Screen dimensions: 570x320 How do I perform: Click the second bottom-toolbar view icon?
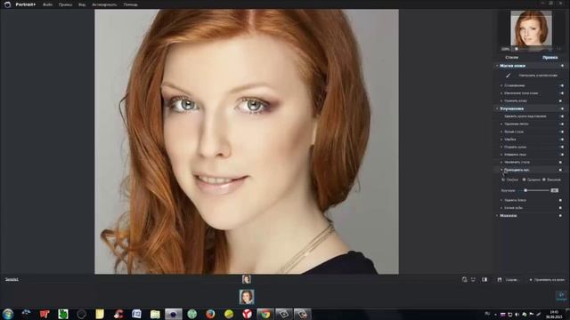click(473, 279)
